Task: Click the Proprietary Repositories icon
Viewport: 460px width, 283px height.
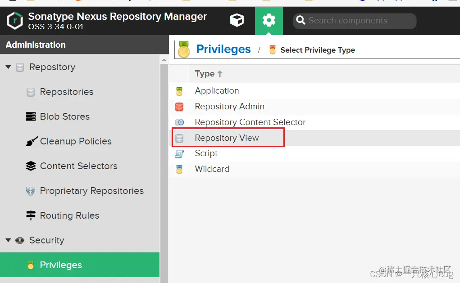Action: coord(31,191)
